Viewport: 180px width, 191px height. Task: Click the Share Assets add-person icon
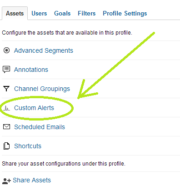tap(7, 181)
